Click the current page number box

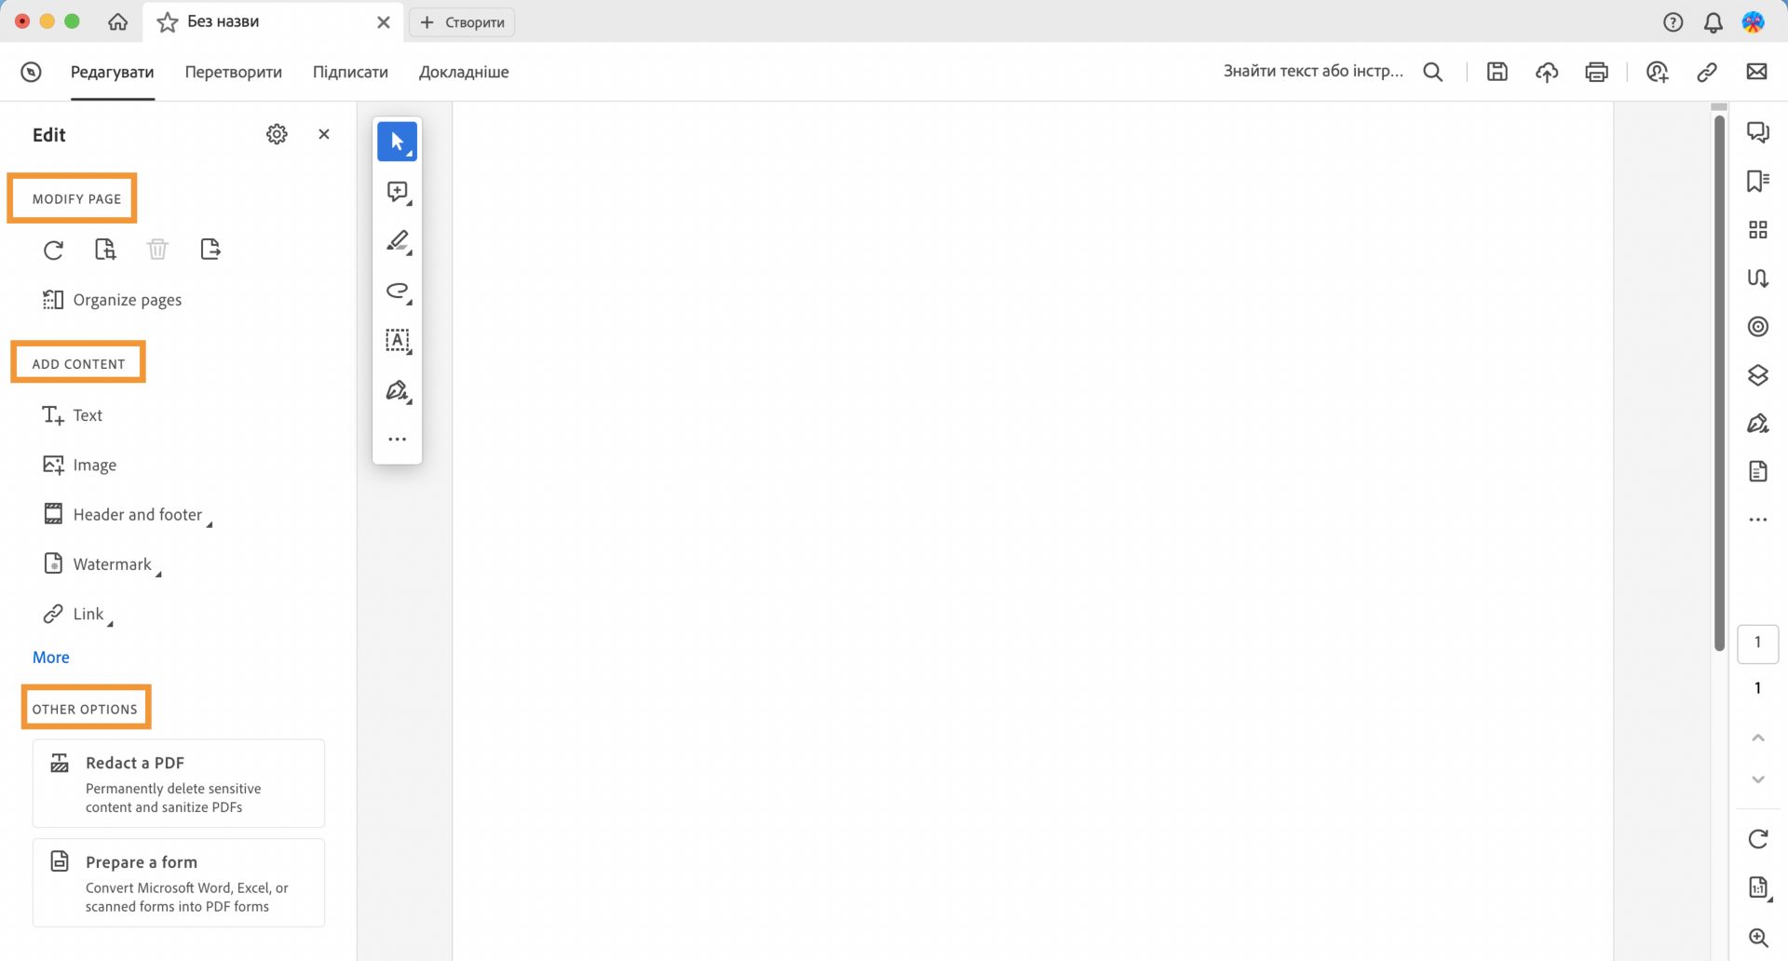click(1758, 643)
